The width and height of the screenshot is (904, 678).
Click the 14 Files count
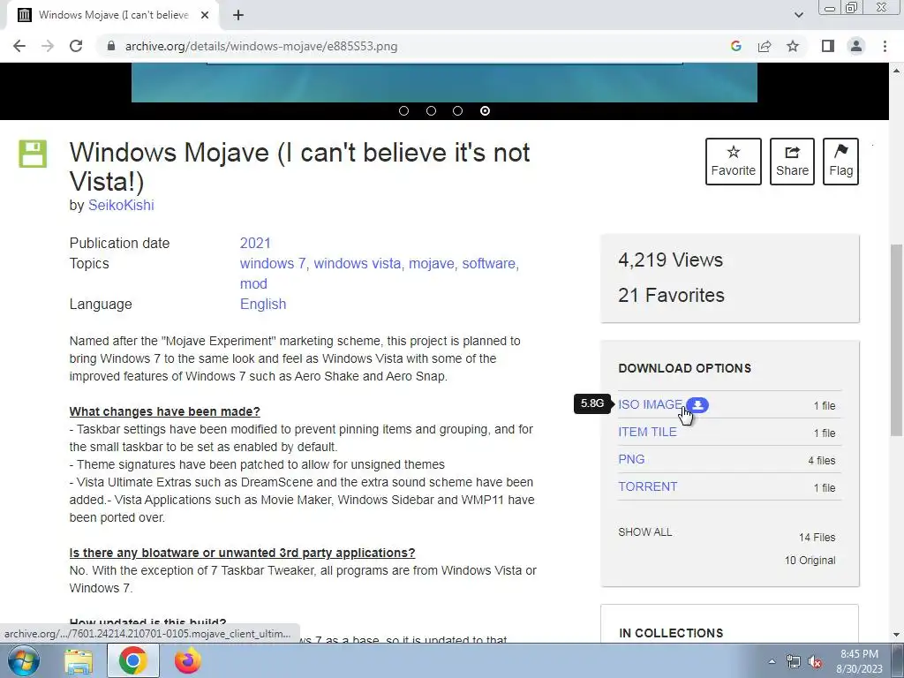(x=817, y=538)
